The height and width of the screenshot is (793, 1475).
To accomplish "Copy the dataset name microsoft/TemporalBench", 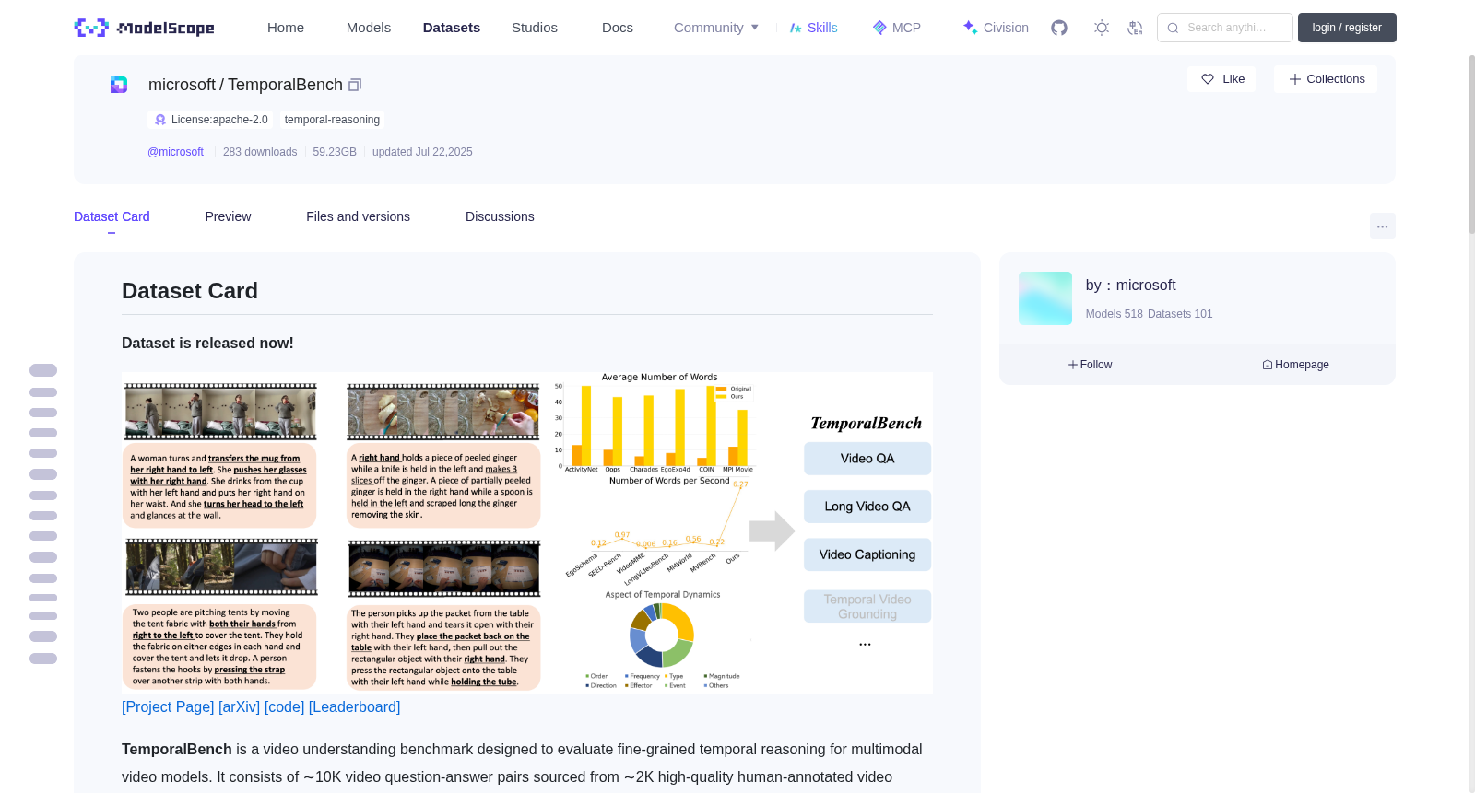I will (x=355, y=85).
